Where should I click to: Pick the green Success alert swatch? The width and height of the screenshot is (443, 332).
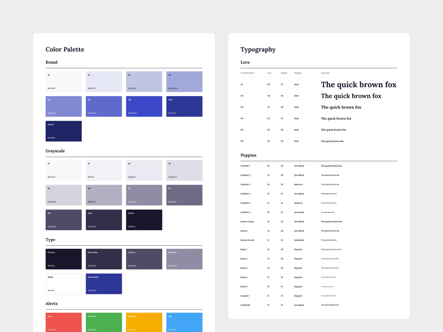pyautogui.click(x=104, y=322)
